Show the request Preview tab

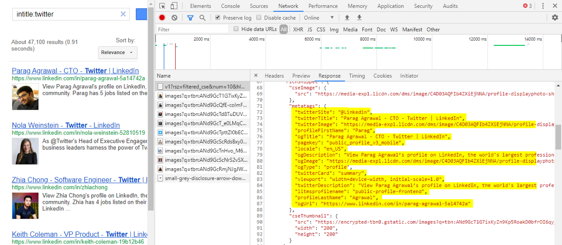(x=301, y=76)
